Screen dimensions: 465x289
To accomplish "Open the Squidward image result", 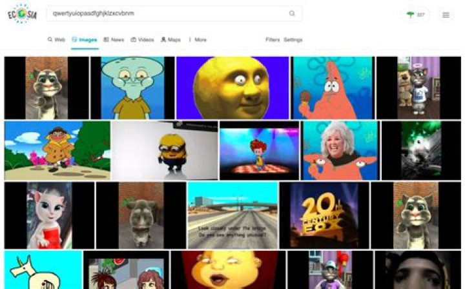I will 132,88.
